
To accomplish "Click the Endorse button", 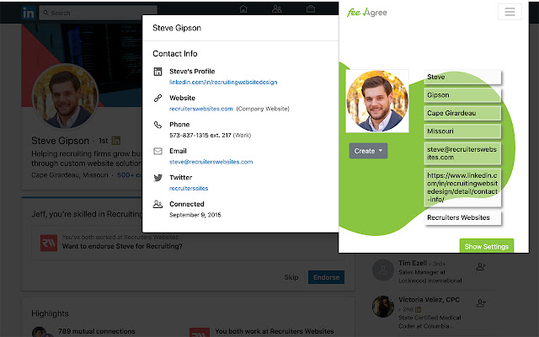I will click(326, 277).
